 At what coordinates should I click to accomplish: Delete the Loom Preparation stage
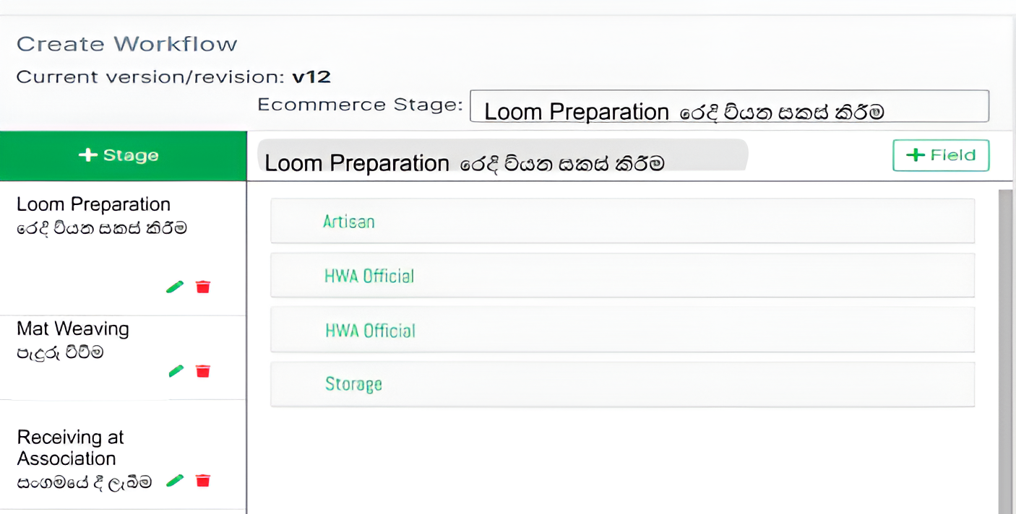(203, 287)
